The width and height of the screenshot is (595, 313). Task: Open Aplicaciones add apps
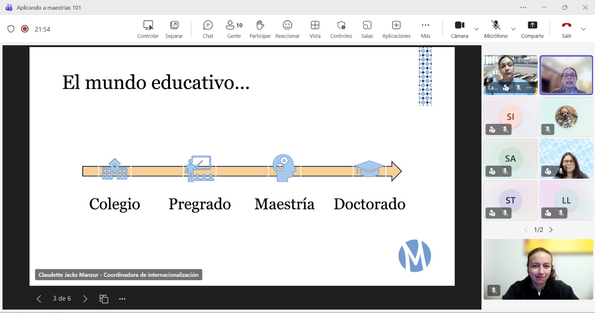(396, 29)
